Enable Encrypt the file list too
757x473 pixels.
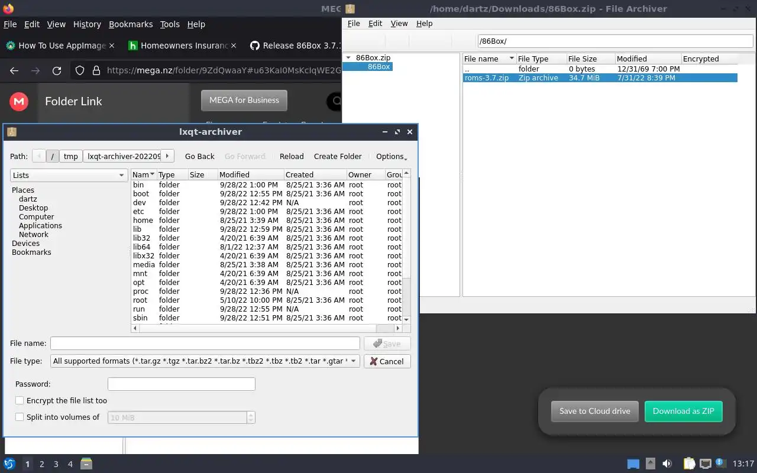20,401
